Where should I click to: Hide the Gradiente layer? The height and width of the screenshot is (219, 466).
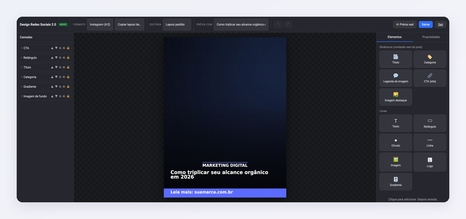point(64,87)
